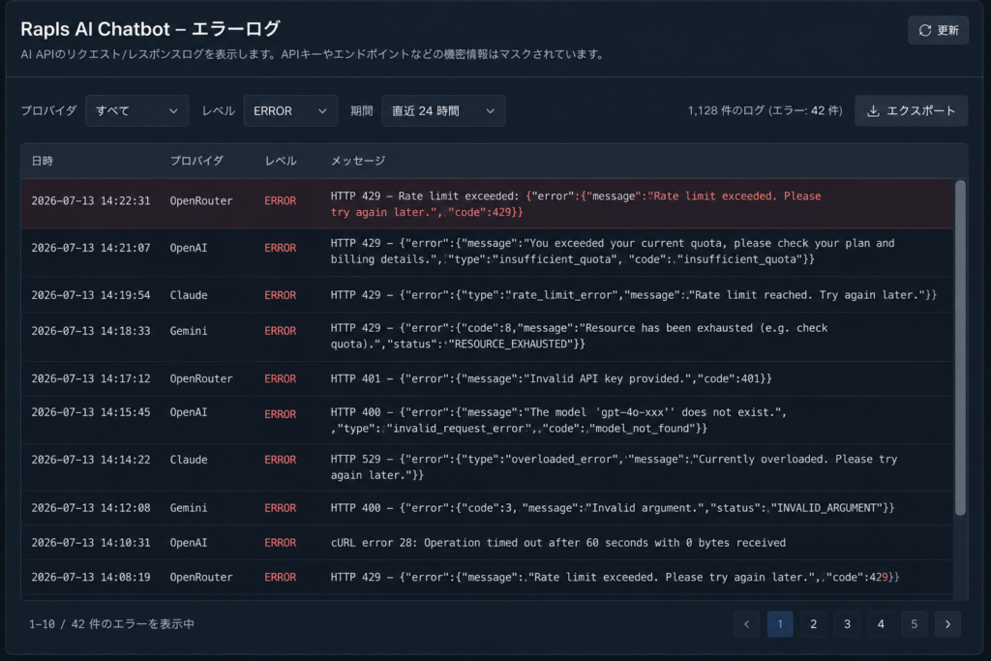This screenshot has height=661, width=991.
Task: Click OpenRouter in the 14:08:19 row
Action: [x=201, y=577]
